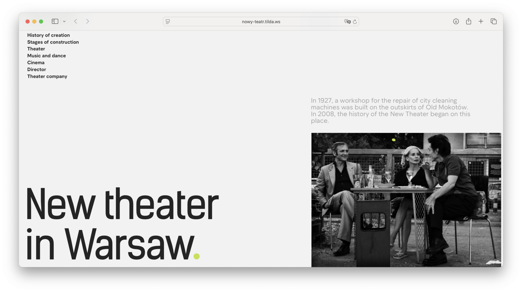This screenshot has height=292, width=522.
Task: Open the 'Music and dance' section
Action: [47, 56]
